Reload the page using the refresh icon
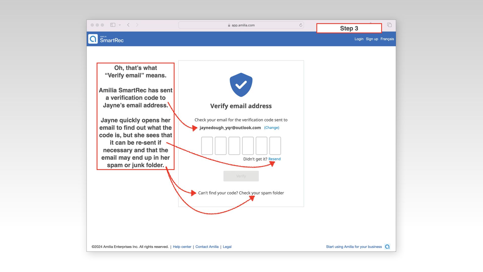The width and height of the screenshot is (483, 272). pos(301,25)
